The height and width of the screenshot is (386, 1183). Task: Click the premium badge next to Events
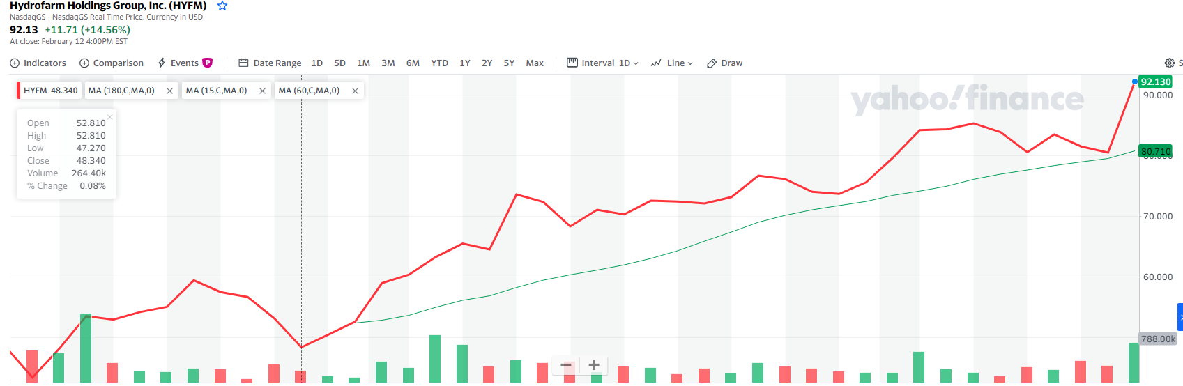(207, 63)
